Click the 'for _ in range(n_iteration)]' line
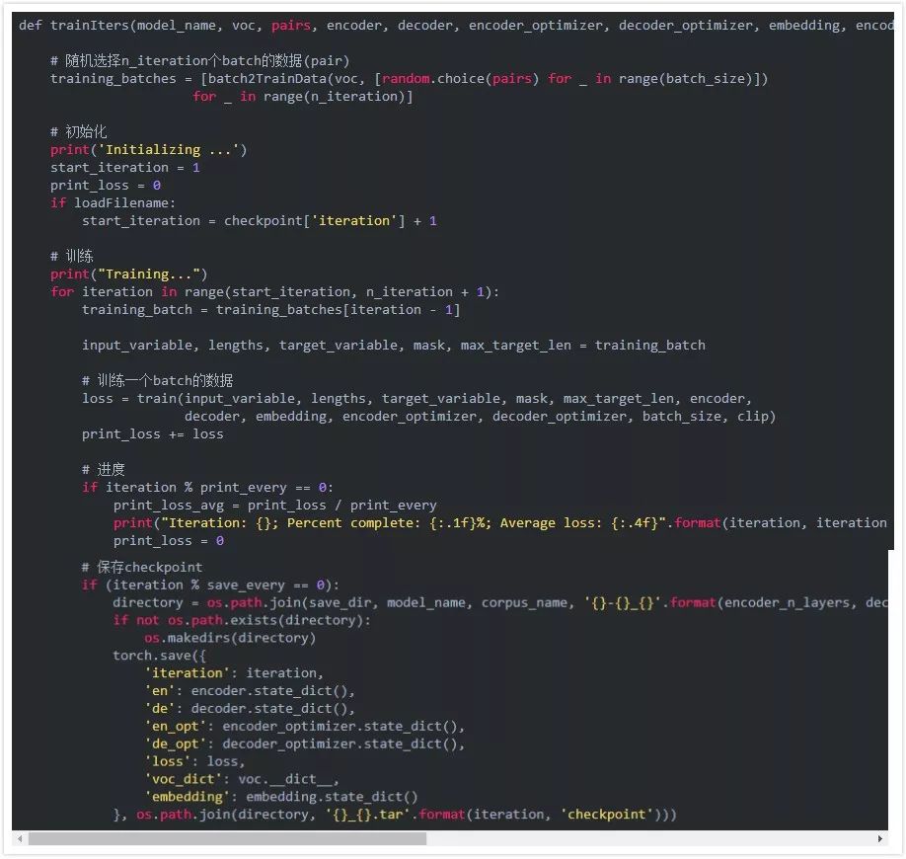Viewport: 906px width, 859px height. click(303, 97)
